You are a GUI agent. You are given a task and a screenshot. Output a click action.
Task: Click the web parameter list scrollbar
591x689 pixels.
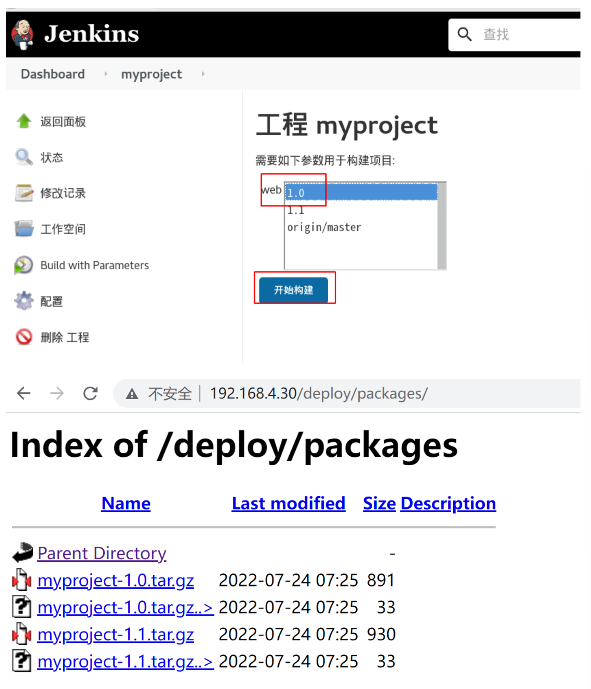(x=442, y=226)
